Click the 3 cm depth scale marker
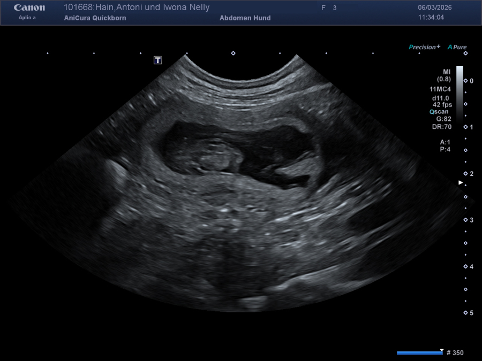The image size is (482, 361). pyautogui.click(x=471, y=220)
